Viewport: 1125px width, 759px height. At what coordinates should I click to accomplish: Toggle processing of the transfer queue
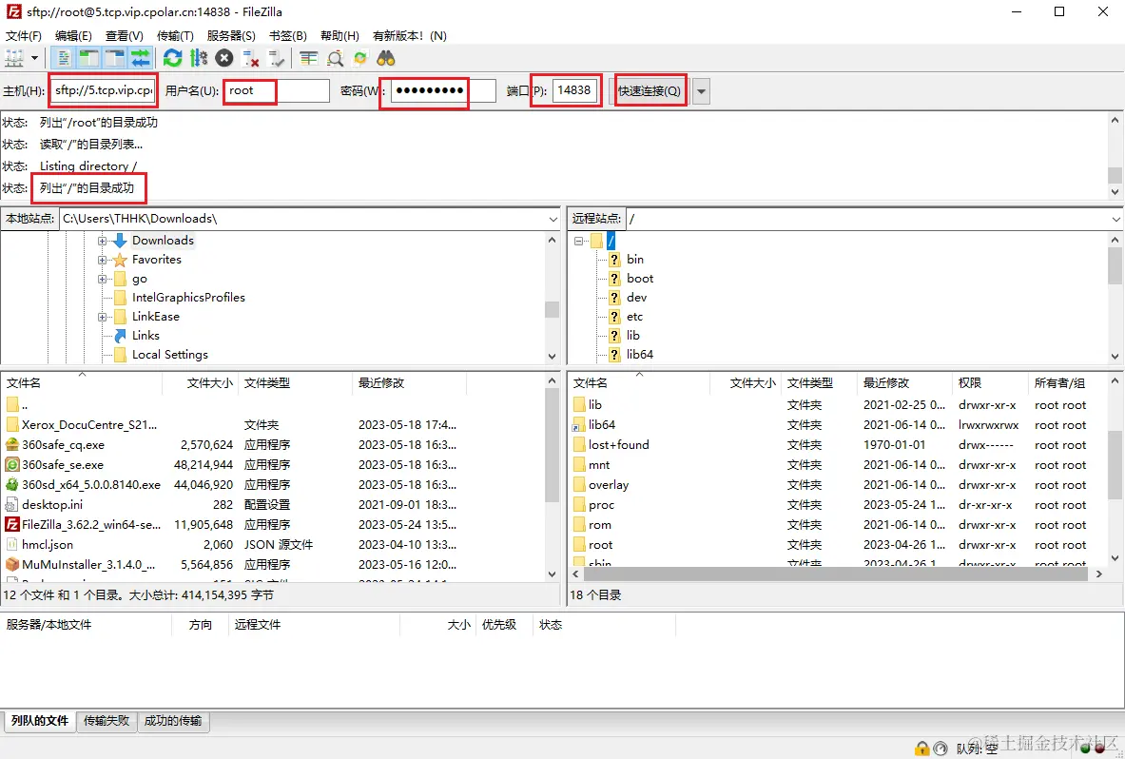[x=199, y=58]
